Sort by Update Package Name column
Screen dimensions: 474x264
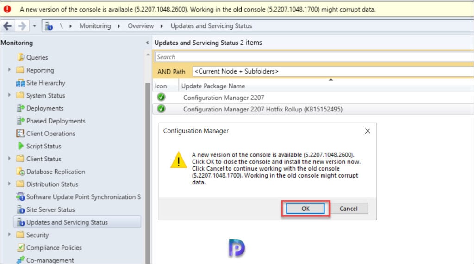coord(213,86)
